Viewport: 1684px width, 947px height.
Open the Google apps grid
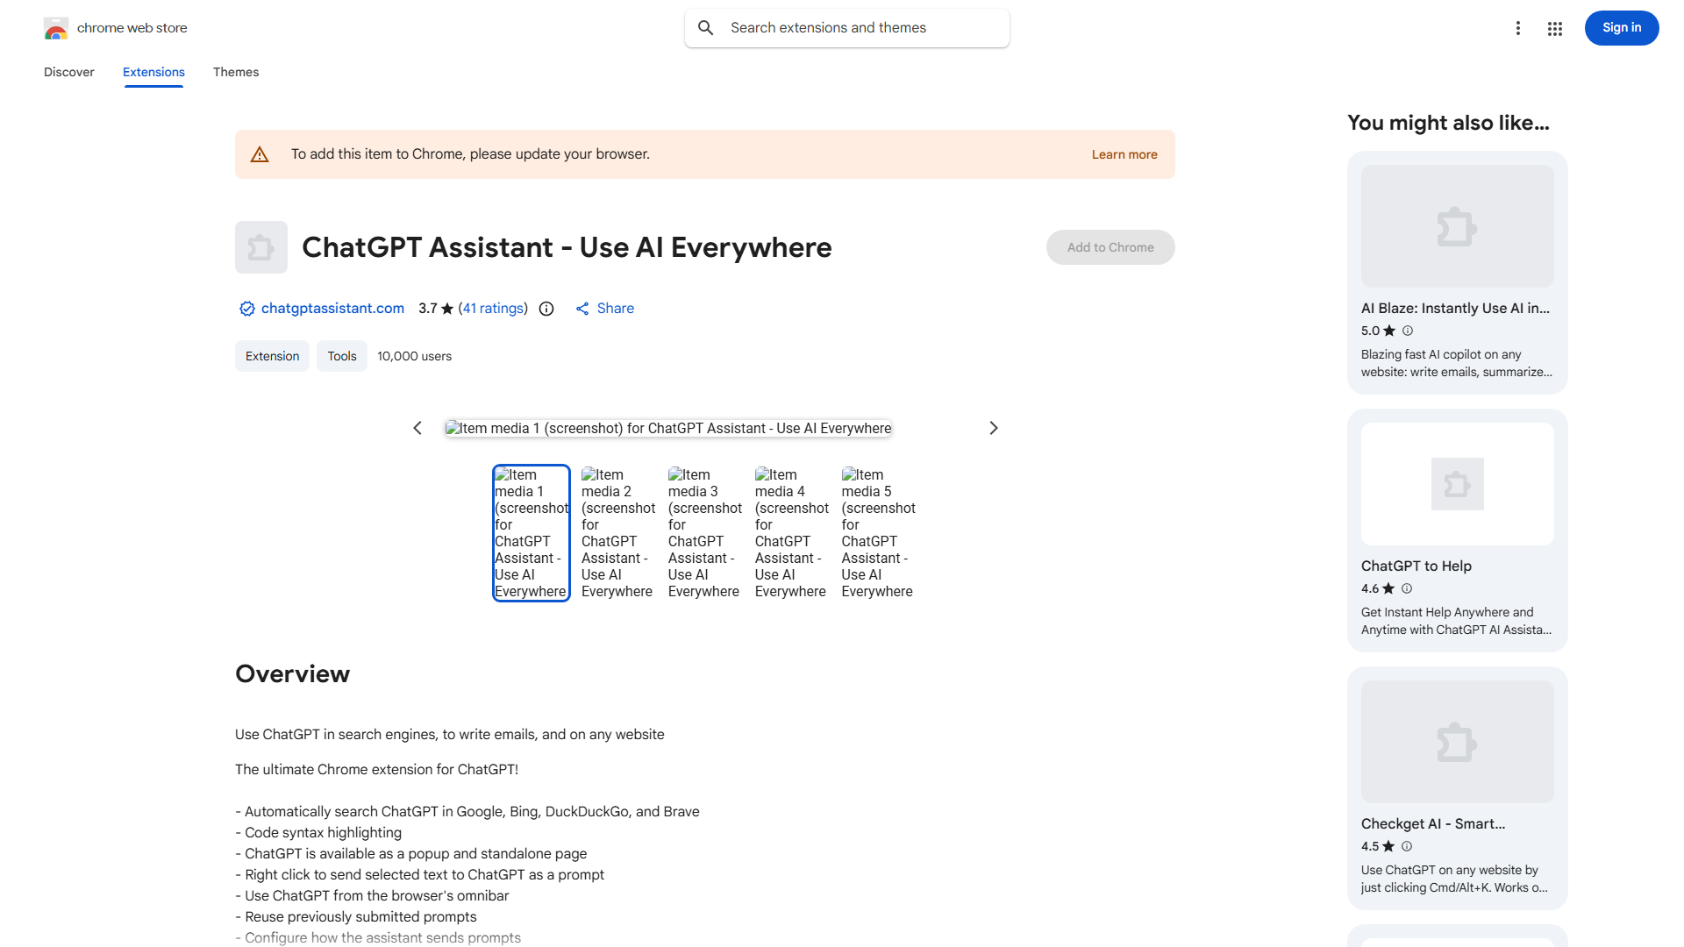point(1555,28)
